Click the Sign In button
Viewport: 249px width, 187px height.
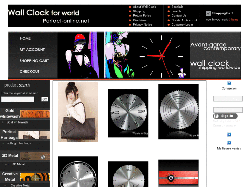[225, 116]
